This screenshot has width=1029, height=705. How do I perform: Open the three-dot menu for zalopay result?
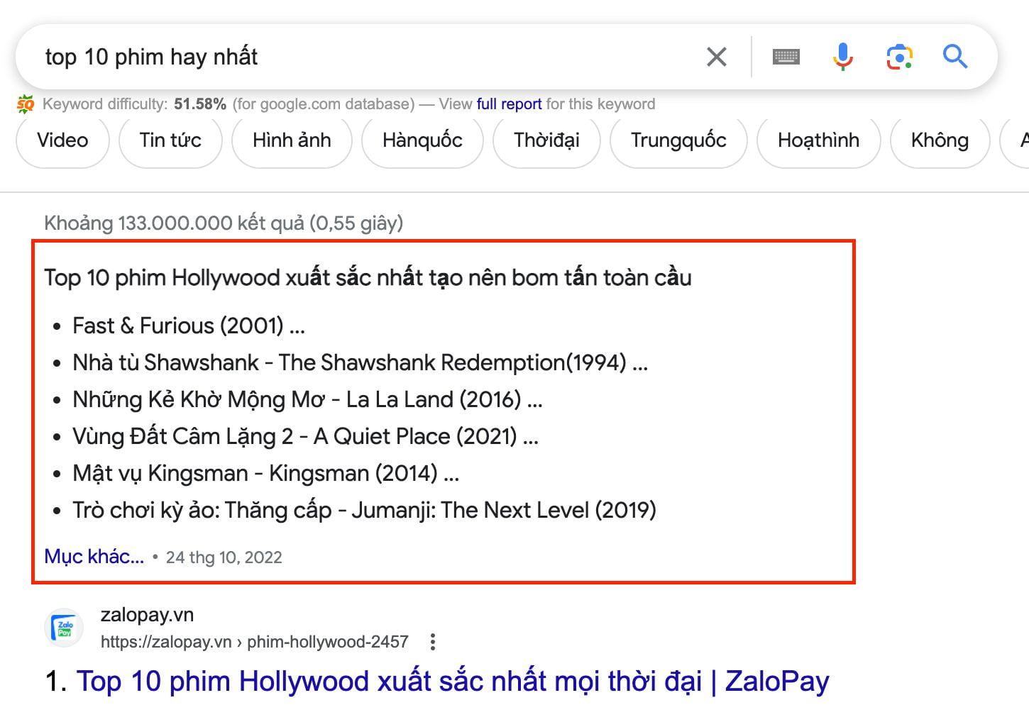click(x=433, y=642)
